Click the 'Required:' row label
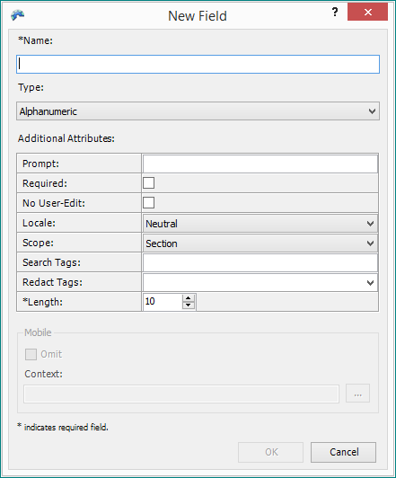 tap(45, 183)
